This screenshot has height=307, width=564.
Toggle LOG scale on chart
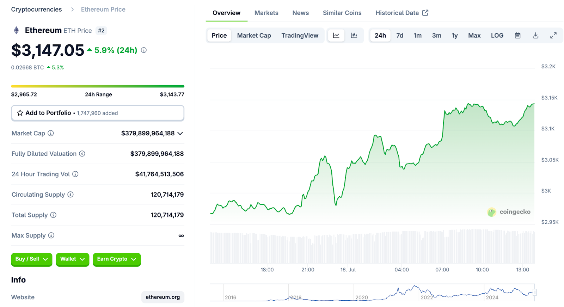click(x=497, y=35)
